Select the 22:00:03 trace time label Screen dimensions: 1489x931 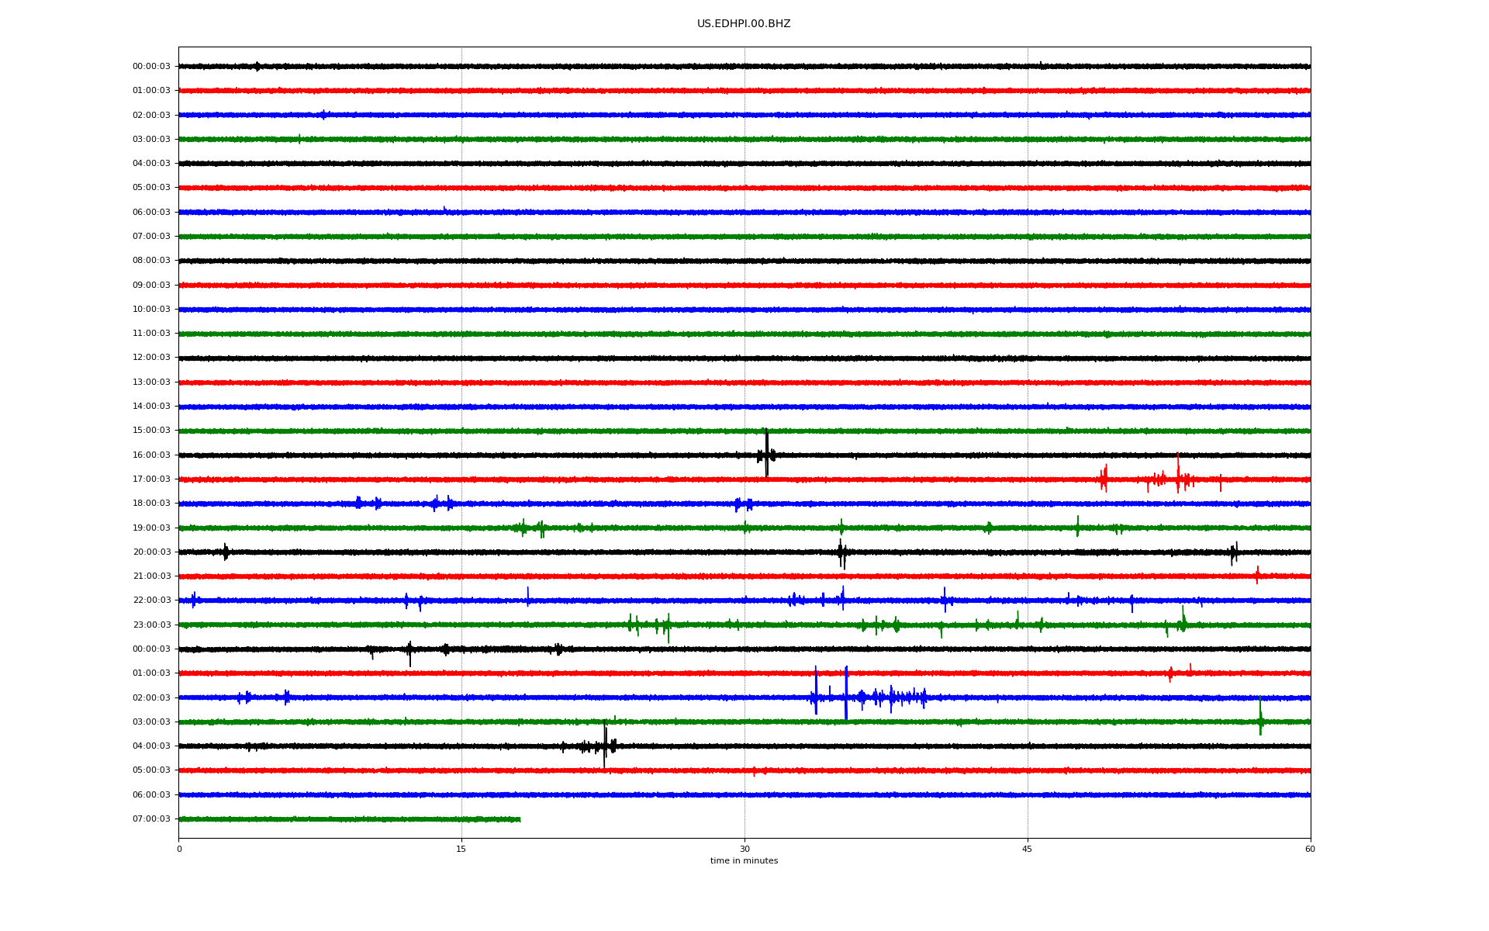pyautogui.click(x=151, y=600)
